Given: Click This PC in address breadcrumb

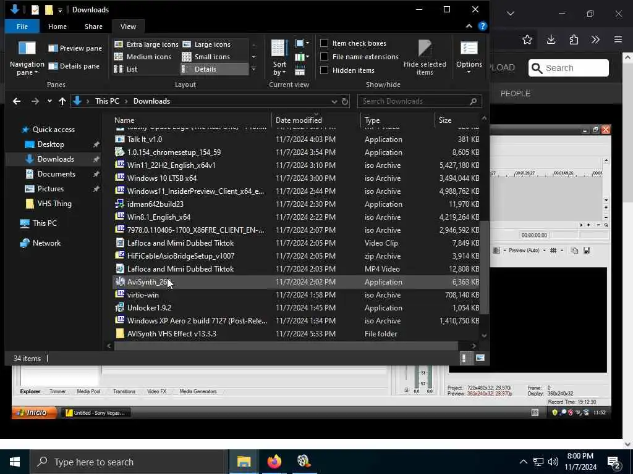Looking at the screenshot, I should [x=107, y=101].
